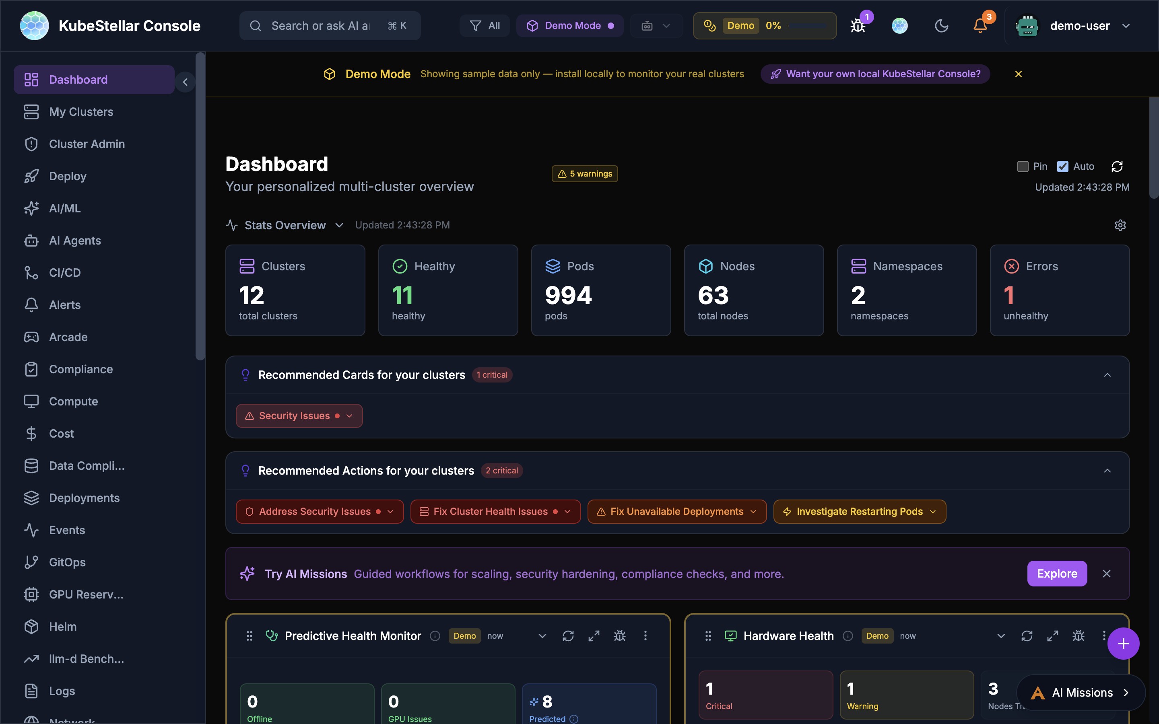
Task: Collapse the sidebar using the arrow toggle
Action: [x=185, y=81]
